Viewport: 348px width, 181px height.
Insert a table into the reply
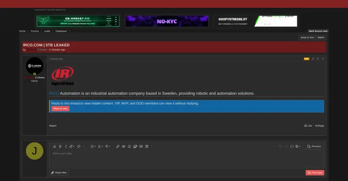[147, 146]
